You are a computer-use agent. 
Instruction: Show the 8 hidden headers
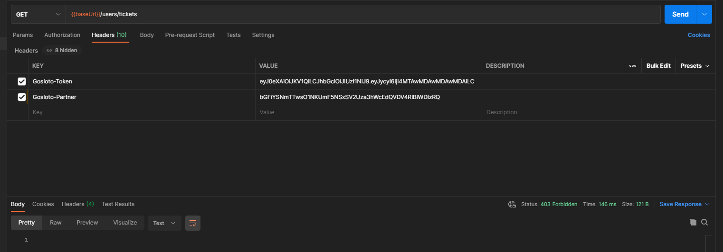[x=62, y=50]
